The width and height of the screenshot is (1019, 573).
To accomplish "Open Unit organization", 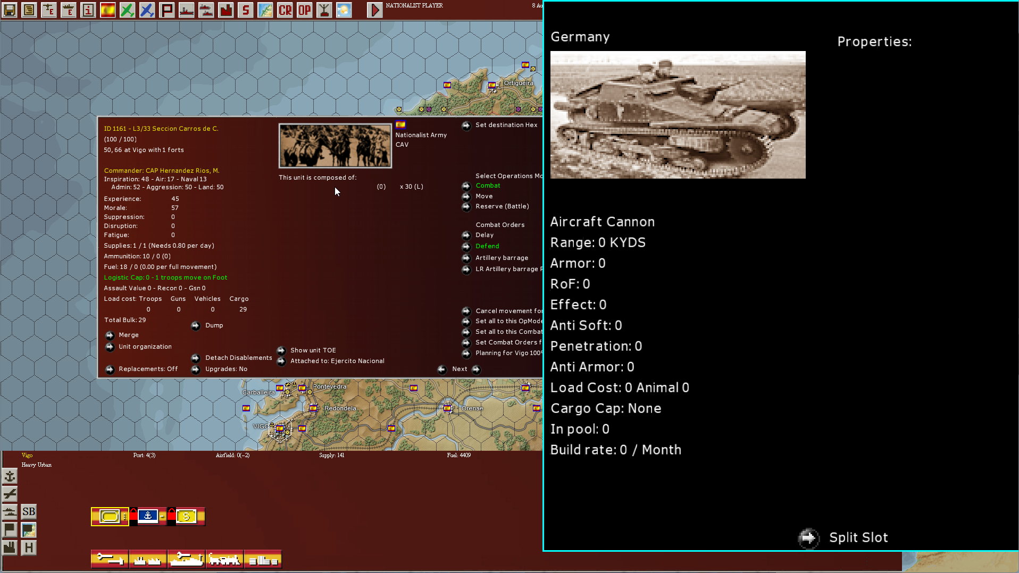I will click(x=110, y=347).
